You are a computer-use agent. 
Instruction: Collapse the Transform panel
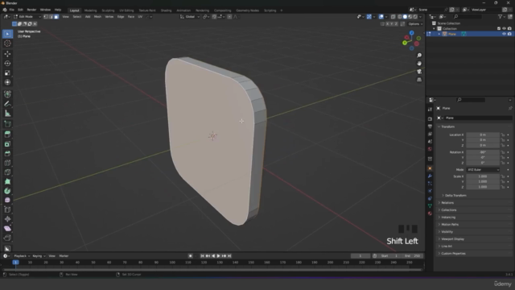(x=447, y=126)
